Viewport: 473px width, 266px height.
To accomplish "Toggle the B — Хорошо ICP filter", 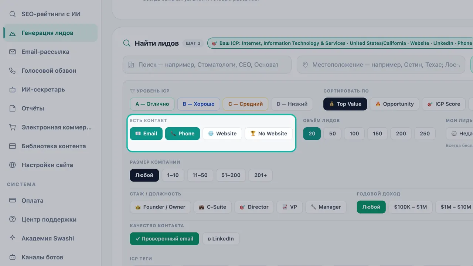I will coord(199,104).
